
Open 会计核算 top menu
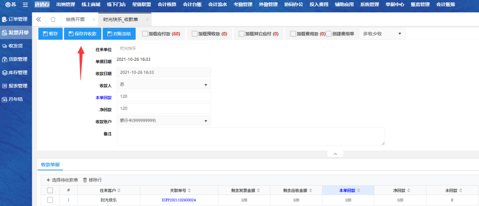167,4
